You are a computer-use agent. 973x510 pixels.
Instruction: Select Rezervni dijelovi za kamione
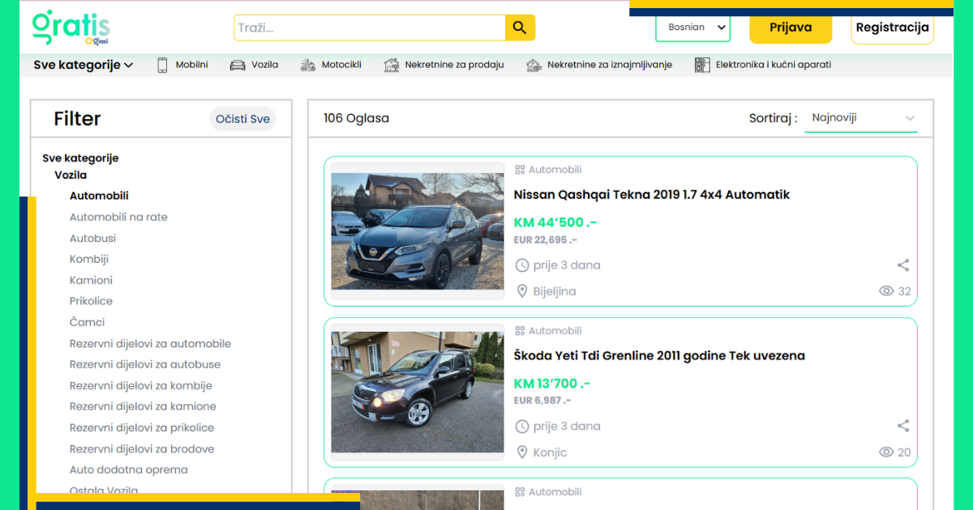(x=143, y=406)
